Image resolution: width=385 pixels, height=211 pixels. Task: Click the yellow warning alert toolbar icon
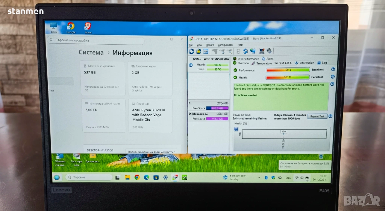(199, 51)
